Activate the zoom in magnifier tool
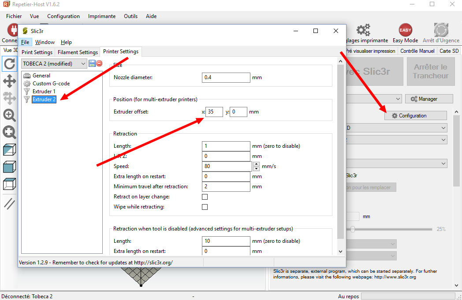The width and height of the screenshot is (462, 300). pyautogui.click(x=10, y=115)
